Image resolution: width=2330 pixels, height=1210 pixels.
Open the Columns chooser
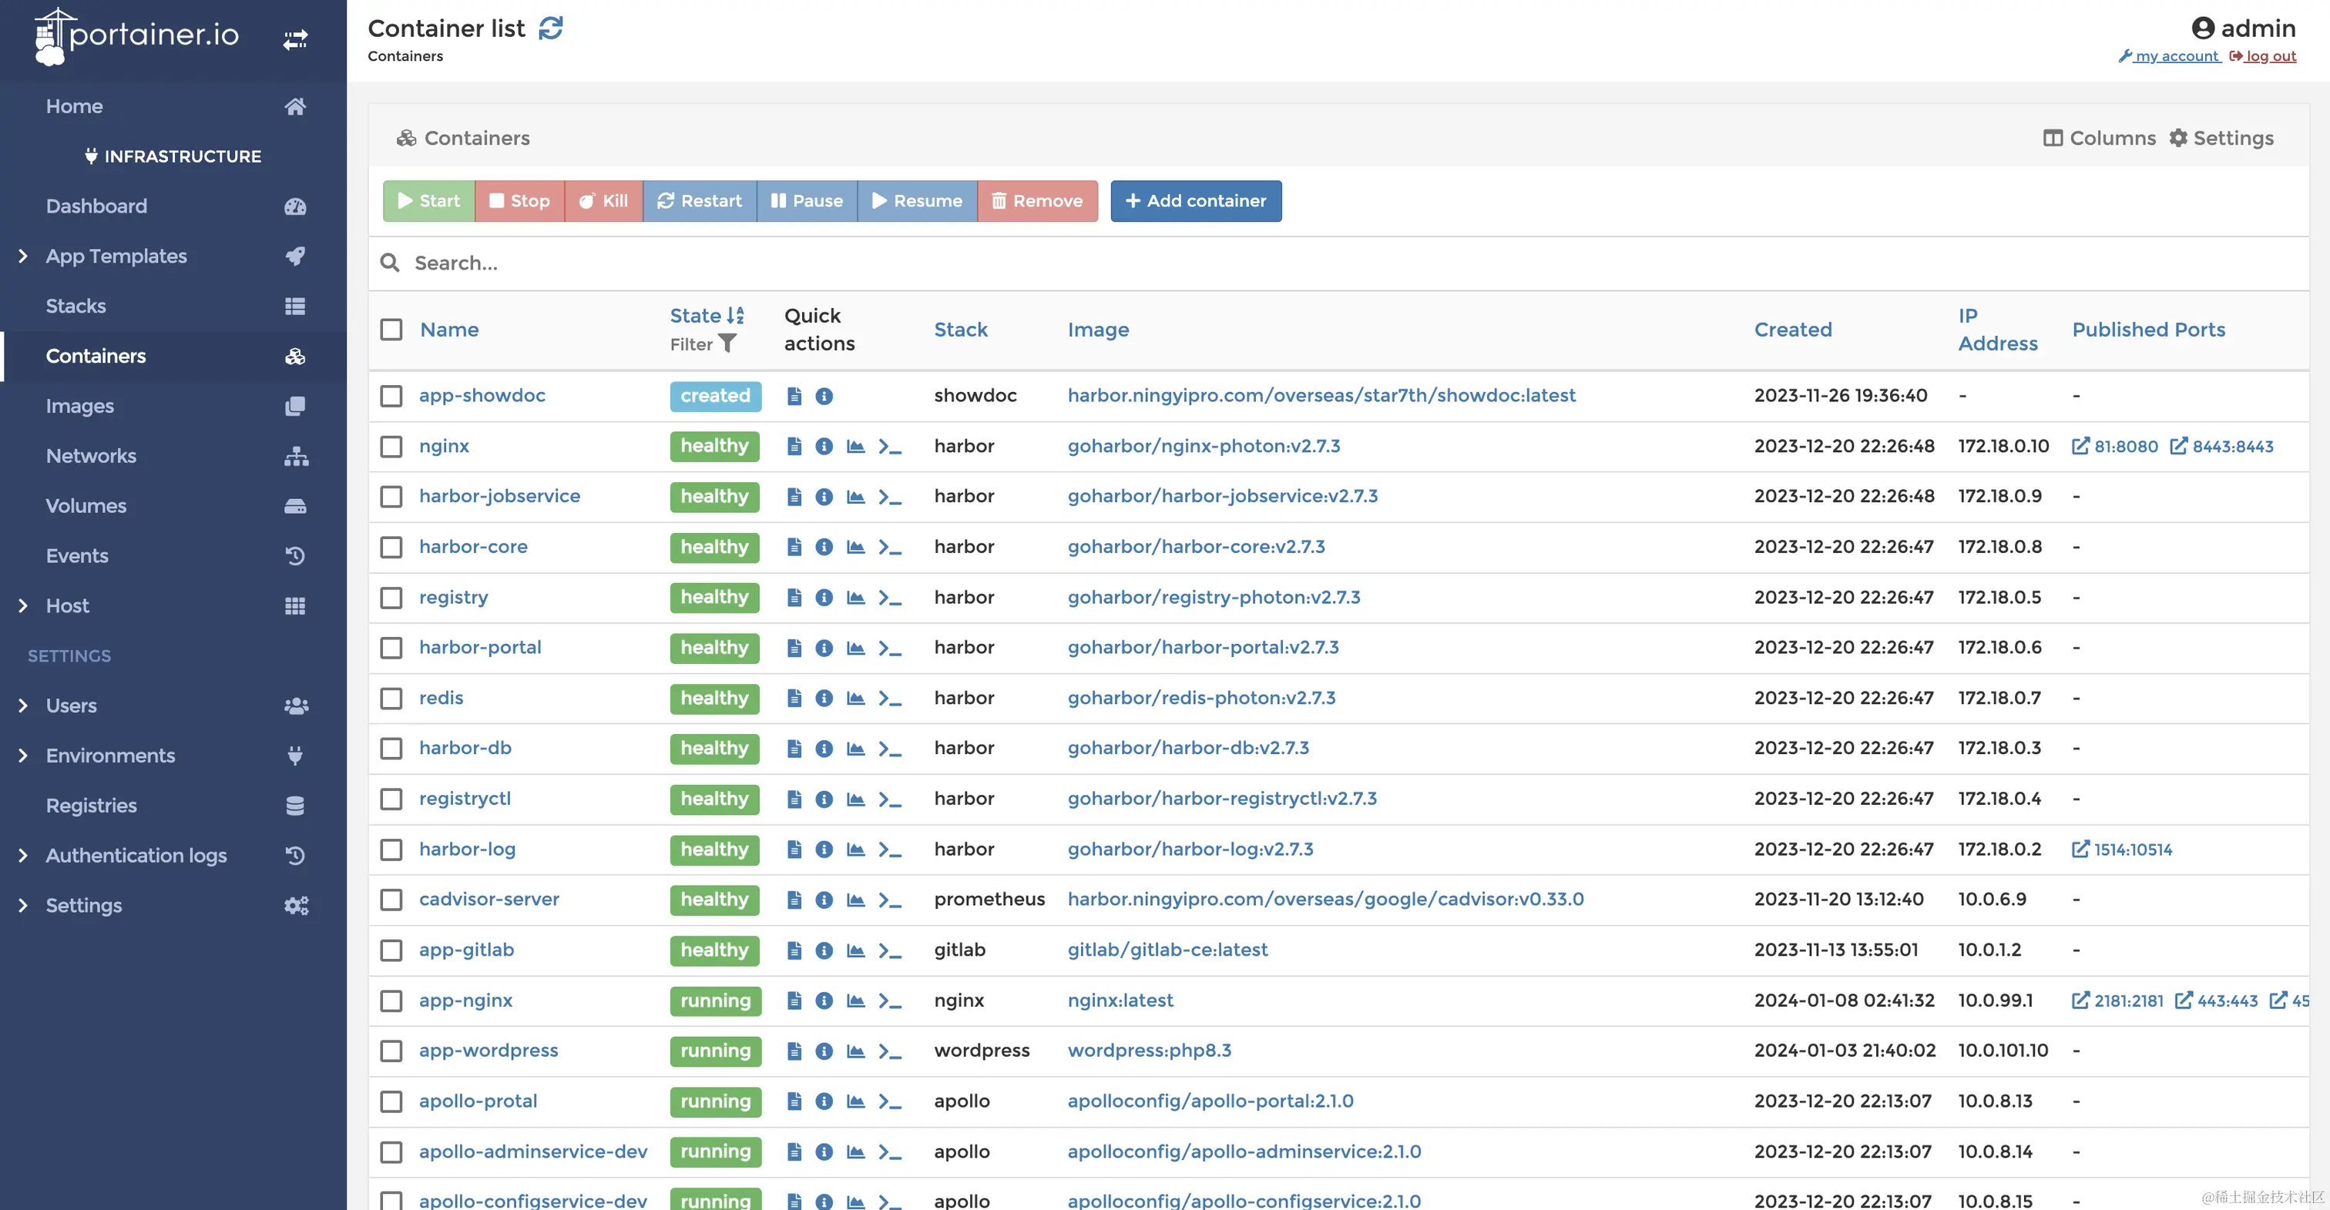(2100, 137)
